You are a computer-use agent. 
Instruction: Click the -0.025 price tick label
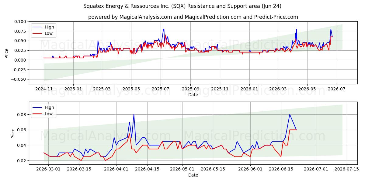click(x=19, y=69)
